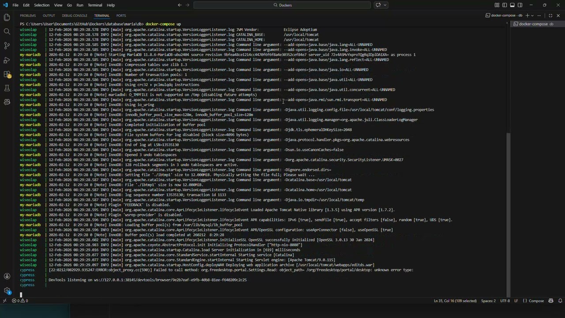This screenshot has width=565, height=318.
Task: Toggle the Secondary Side Bar
Action: point(520,5)
